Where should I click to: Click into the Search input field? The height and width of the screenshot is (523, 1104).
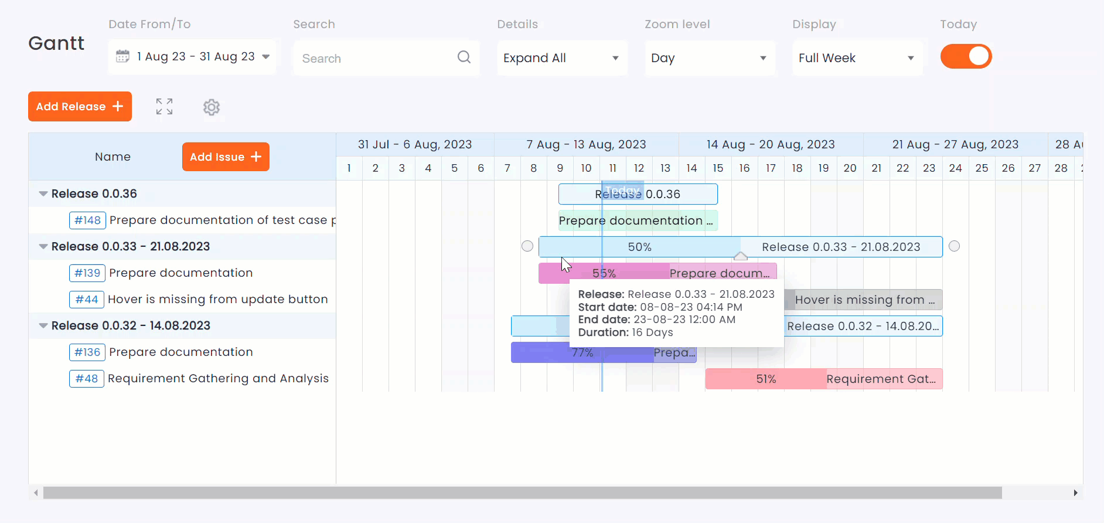[x=375, y=58]
